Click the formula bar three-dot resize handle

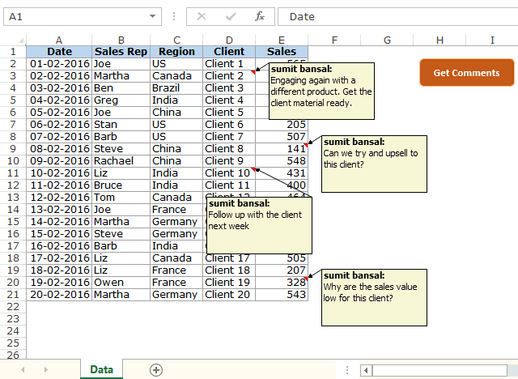tap(174, 16)
